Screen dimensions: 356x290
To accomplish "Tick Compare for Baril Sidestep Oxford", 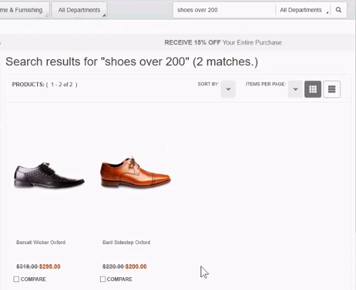I will point(103,279).
